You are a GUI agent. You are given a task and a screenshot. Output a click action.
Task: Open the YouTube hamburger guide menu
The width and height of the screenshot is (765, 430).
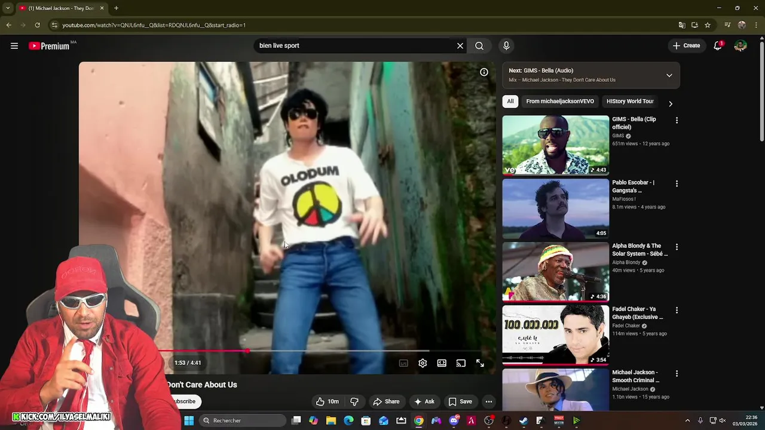[x=14, y=45]
